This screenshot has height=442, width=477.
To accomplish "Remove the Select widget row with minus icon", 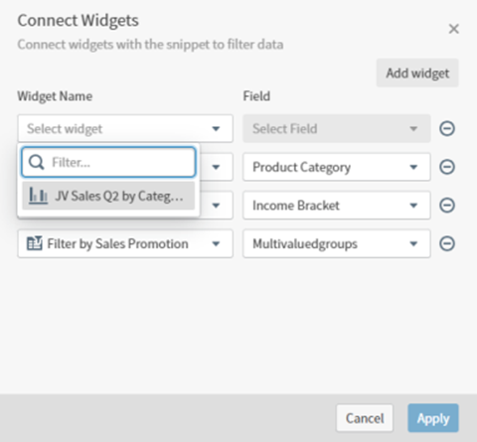I will pos(447,129).
